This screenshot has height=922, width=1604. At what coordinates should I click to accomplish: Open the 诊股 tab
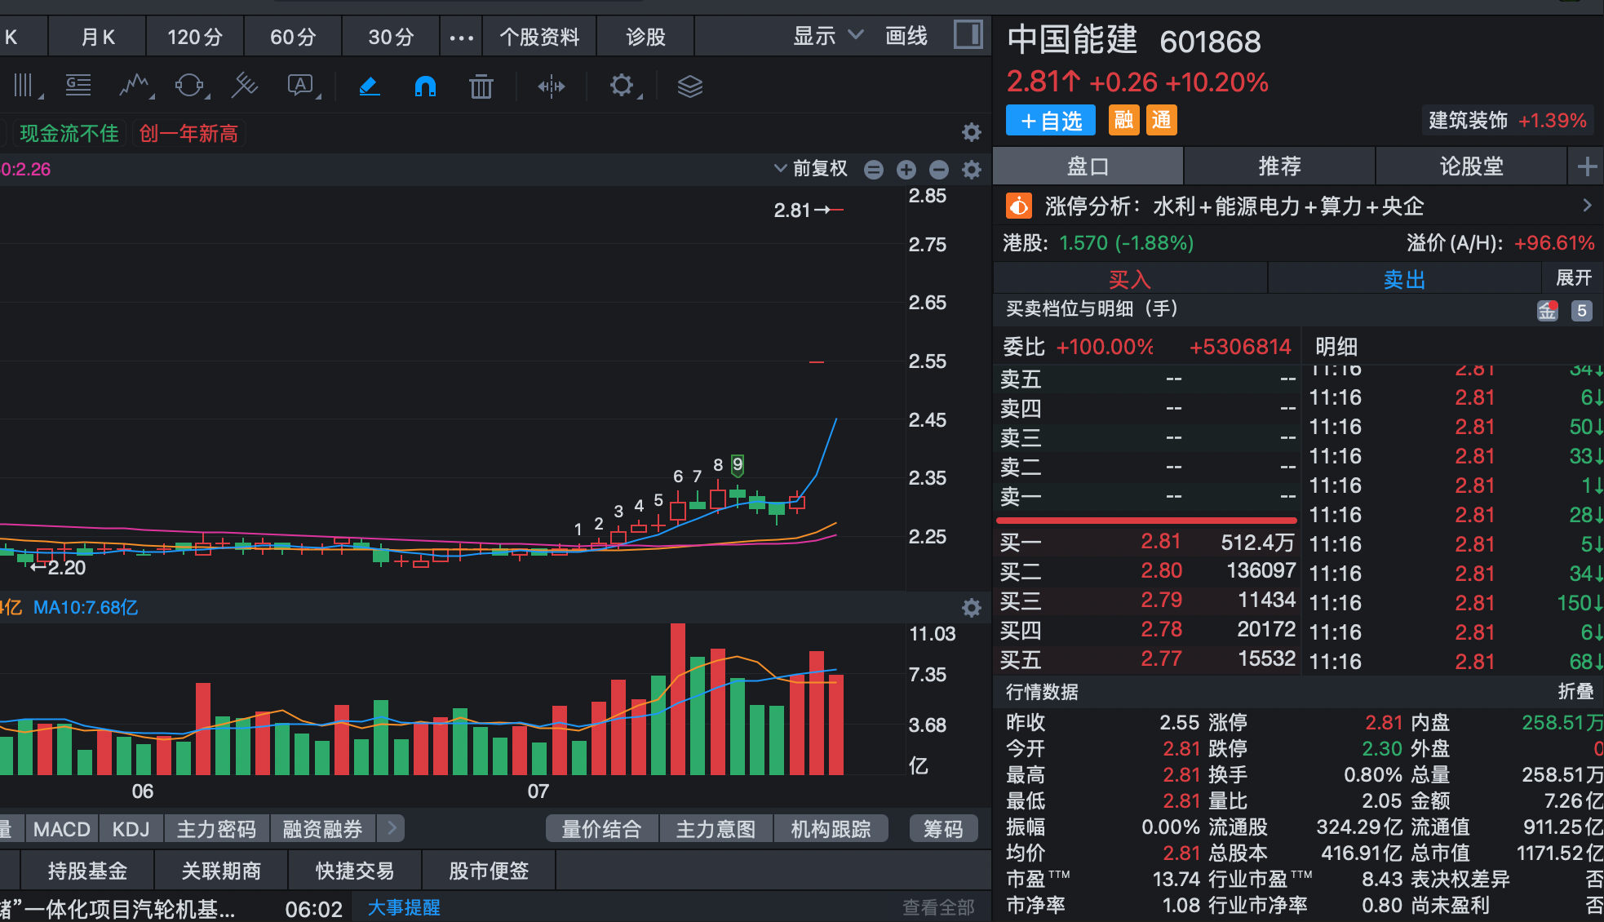[x=645, y=37]
